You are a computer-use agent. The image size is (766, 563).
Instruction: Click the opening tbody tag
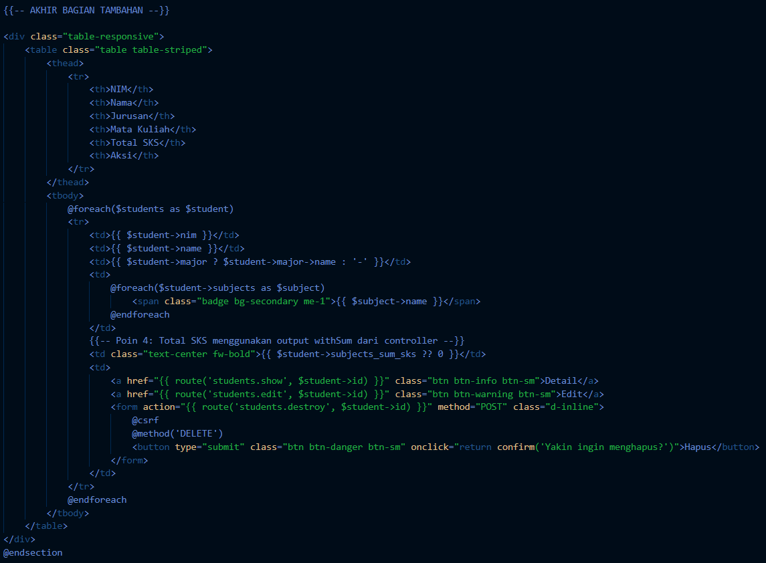65,196
